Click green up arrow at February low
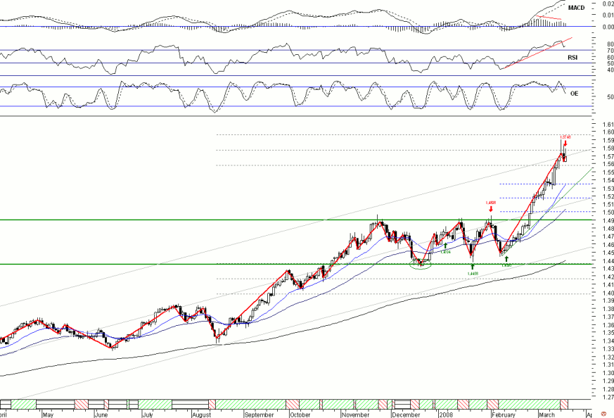This screenshot has height=418, width=614. [x=506, y=259]
